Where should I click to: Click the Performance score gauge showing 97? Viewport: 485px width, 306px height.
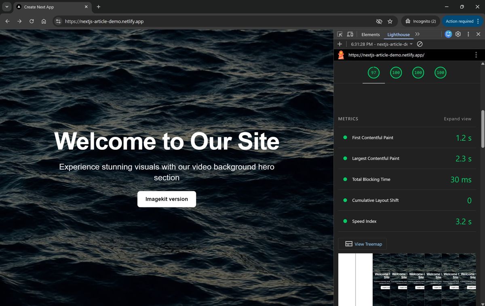373,73
